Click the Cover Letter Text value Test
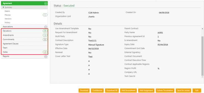Viewport: 204px width, 93px height. coord(90,57)
